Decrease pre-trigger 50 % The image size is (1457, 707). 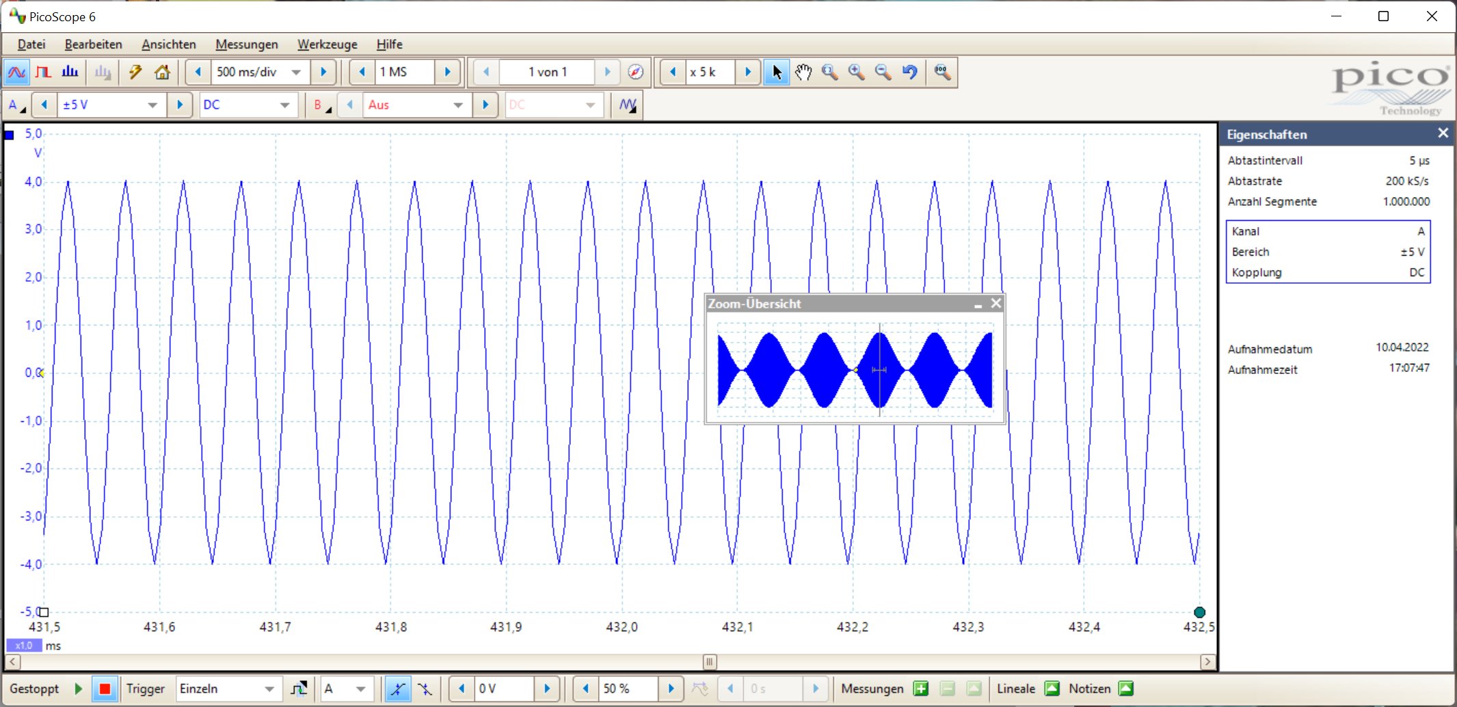point(586,689)
